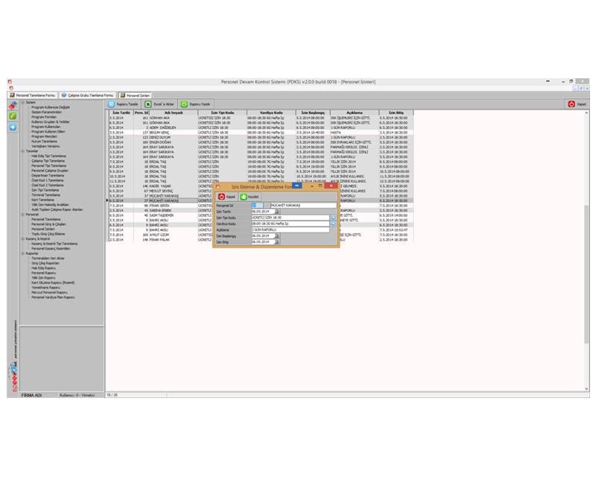This screenshot has height=477, width=596.
Task: Collapse the Raporlar tree node
Action: tap(22, 253)
